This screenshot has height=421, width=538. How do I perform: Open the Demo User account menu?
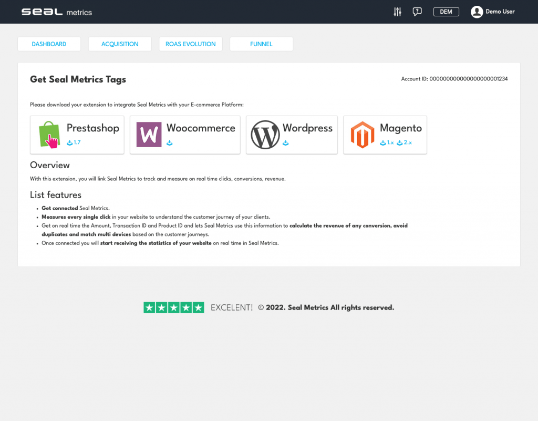pyautogui.click(x=500, y=12)
